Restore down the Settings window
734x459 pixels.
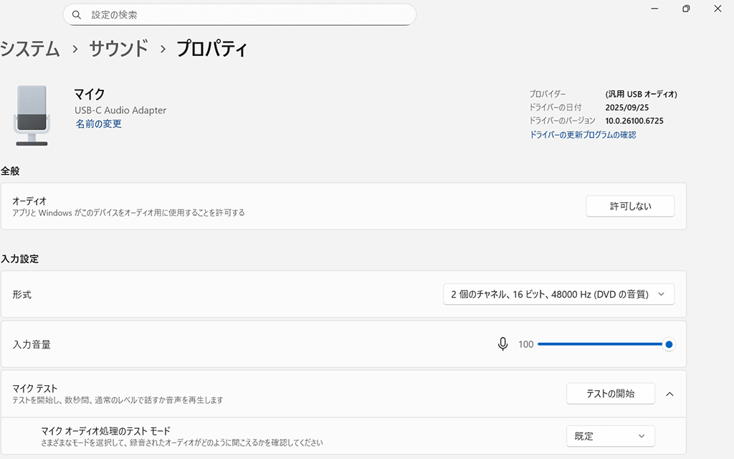[x=686, y=9]
